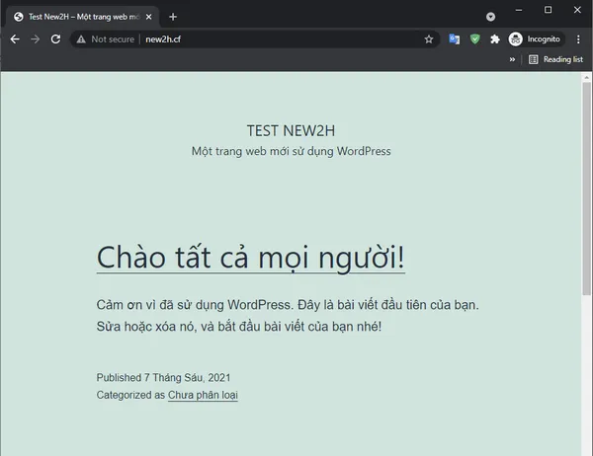Click the forward navigation arrow
This screenshot has width=593, height=456.
(x=36, y=38)
